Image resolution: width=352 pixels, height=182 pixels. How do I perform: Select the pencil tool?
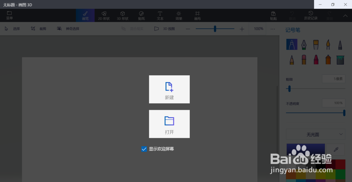pos(291,60)
